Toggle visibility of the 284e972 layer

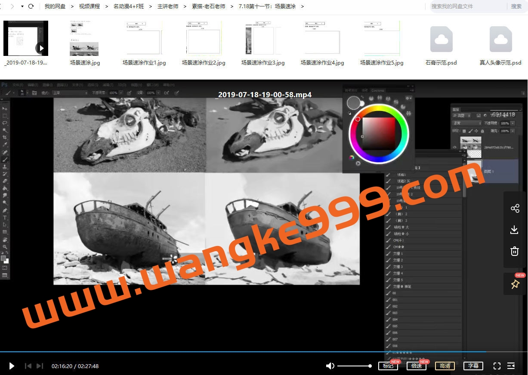454,147
